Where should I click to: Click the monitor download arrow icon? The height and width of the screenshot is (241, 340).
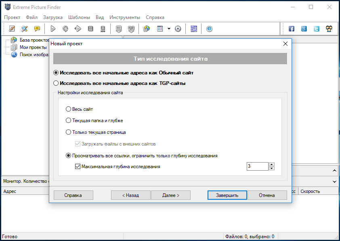119,29
